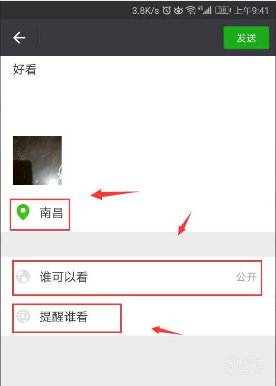Screen dimensions: 276x386
Task: Tap the Wi-Fi status icon
Action: pyautogui.click(x=191, y=10)
